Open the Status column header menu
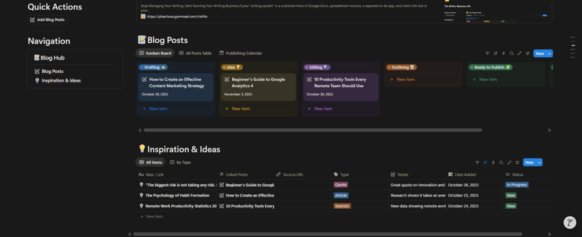The width and height of the screenshot is (582, 237). 515,174
